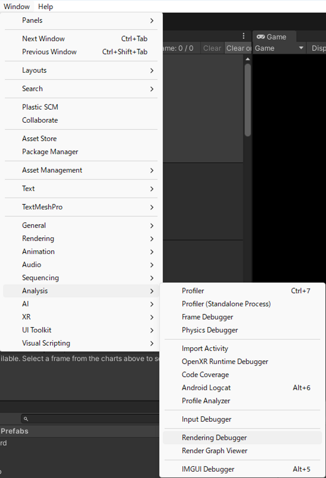This screenshot has width=326, height=478.
Task: Open the Profiler window
Action: 242,291
